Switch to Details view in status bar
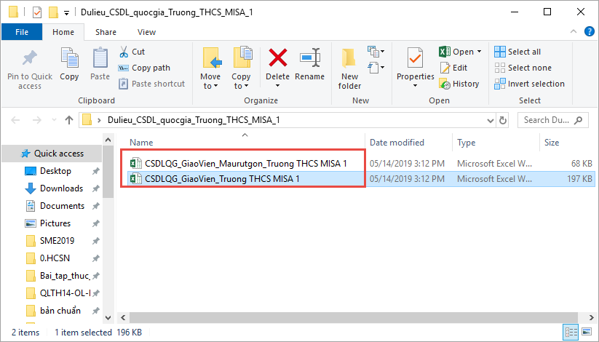Viewport: 599px width, 342px height. [571, 332]
